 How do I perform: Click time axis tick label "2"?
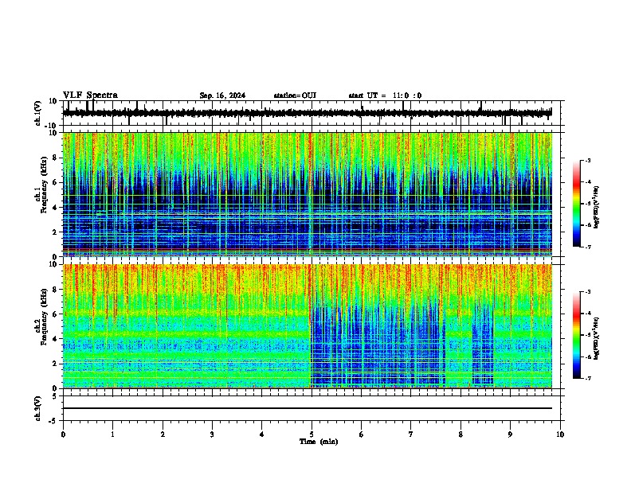pyautogui.click(x=163, y=434)
